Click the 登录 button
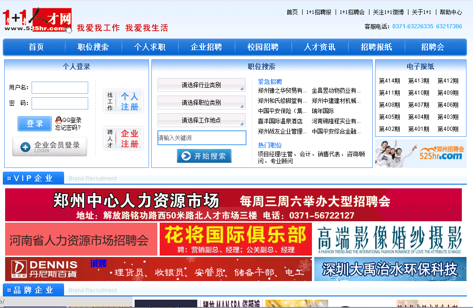 coord(34,123)
